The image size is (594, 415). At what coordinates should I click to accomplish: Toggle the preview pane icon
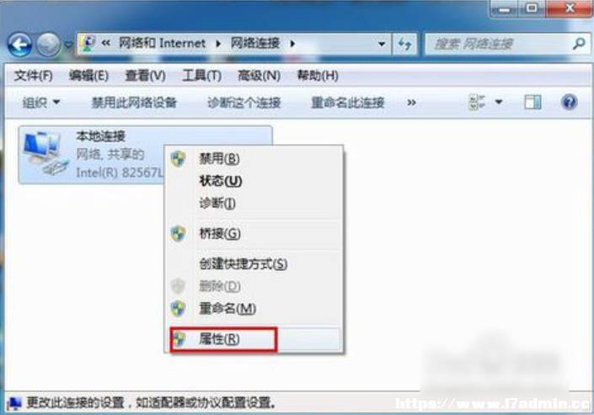(x=532, y=102)
